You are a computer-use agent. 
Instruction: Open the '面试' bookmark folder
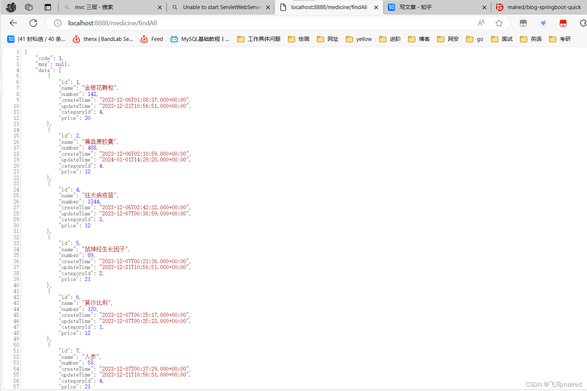coord(502,39)
